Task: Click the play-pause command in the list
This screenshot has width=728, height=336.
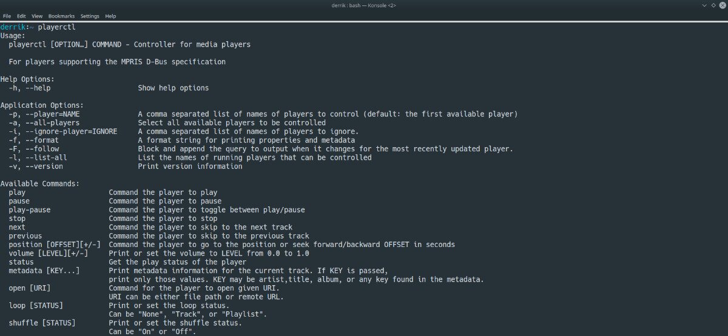Action: click(x=30, y=209)
